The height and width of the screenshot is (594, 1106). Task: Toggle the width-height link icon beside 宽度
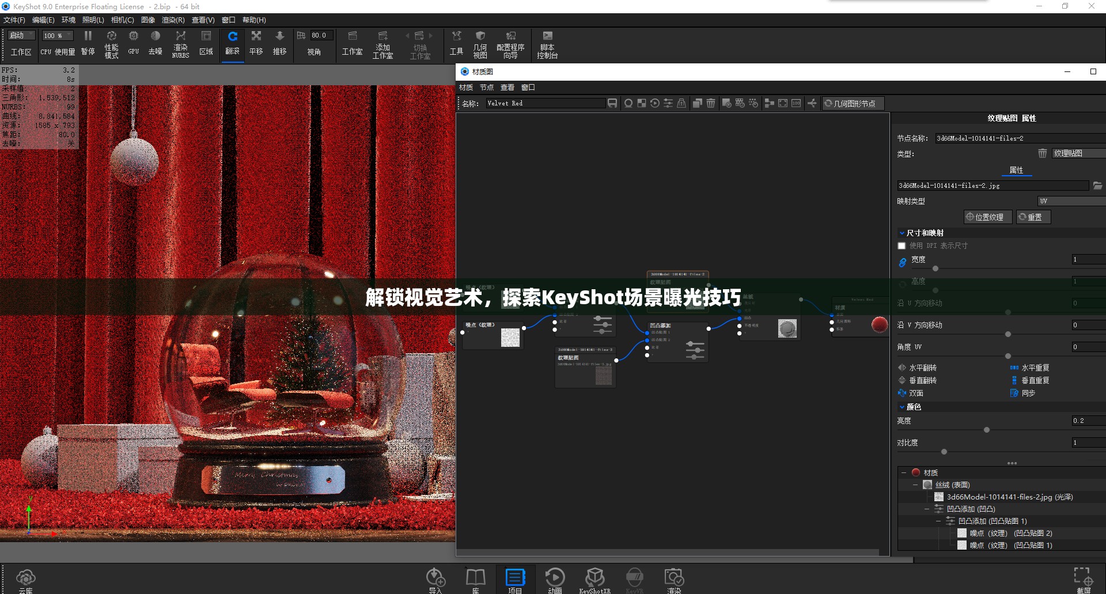tap(903, 262)
